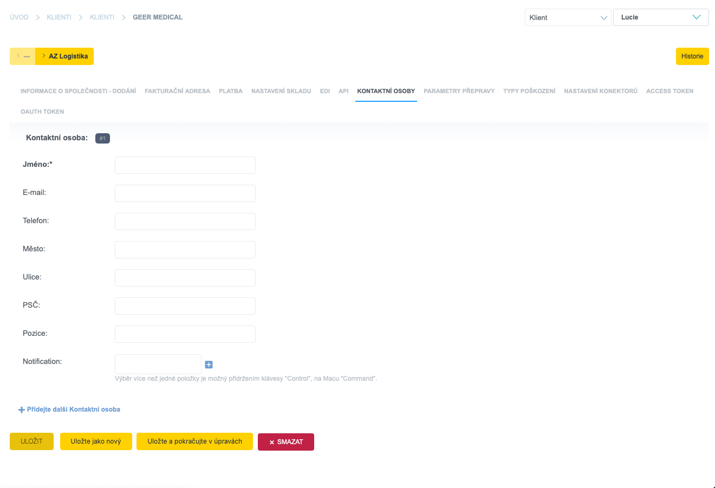Open the Parametry přepravy tab

click(459, 91)
